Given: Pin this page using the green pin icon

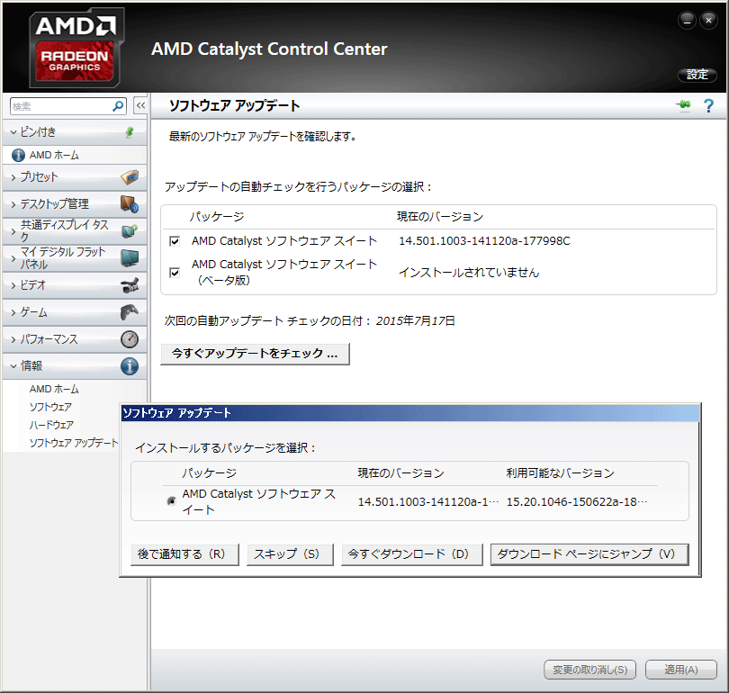Looking at the screenshot, I should tap(683, 105).
